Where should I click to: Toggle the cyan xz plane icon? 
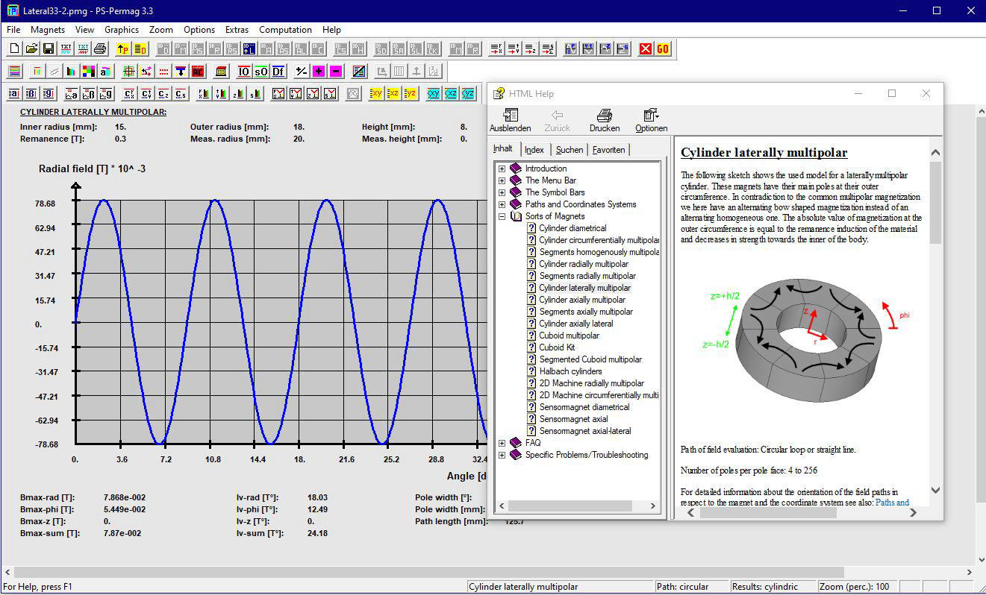click(x=451, y=94)
